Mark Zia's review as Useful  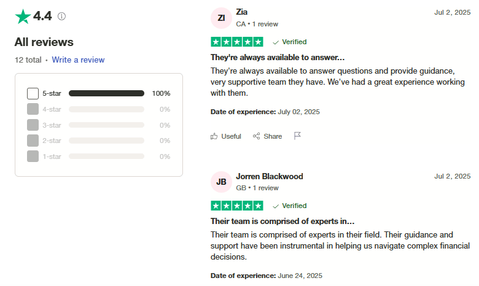click(226, 136)
